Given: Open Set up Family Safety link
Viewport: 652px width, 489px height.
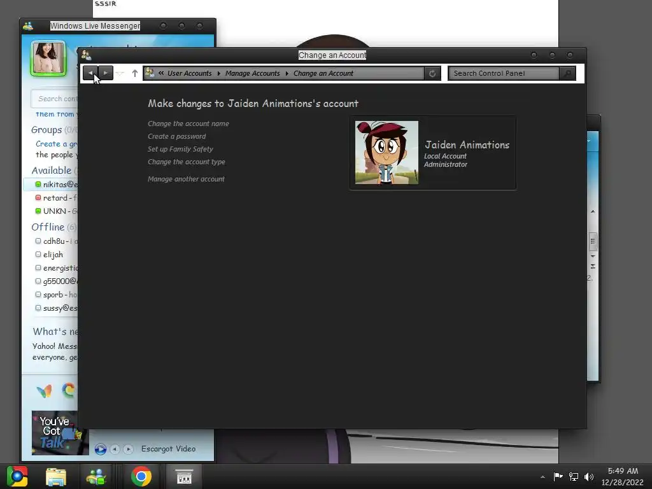Looking at the screenshot, I should (180, 149).
